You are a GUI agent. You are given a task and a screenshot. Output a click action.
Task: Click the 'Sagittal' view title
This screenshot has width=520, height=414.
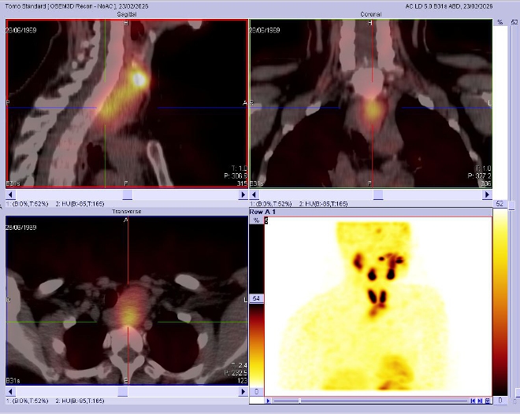(x=127, y=14)
